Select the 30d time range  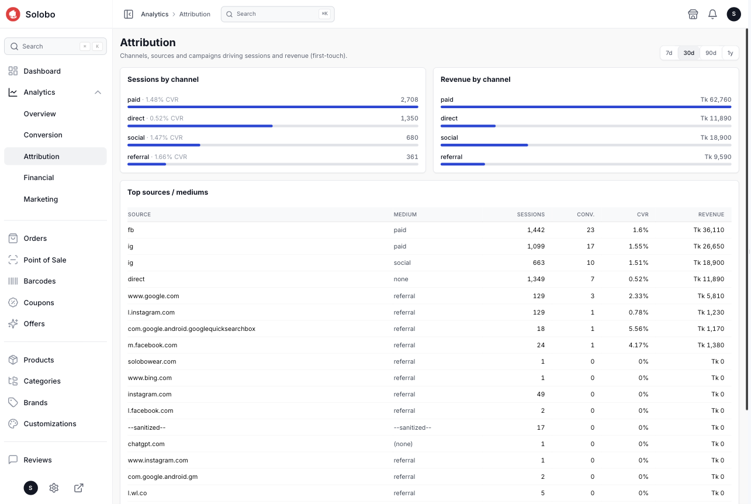(689, 53)
